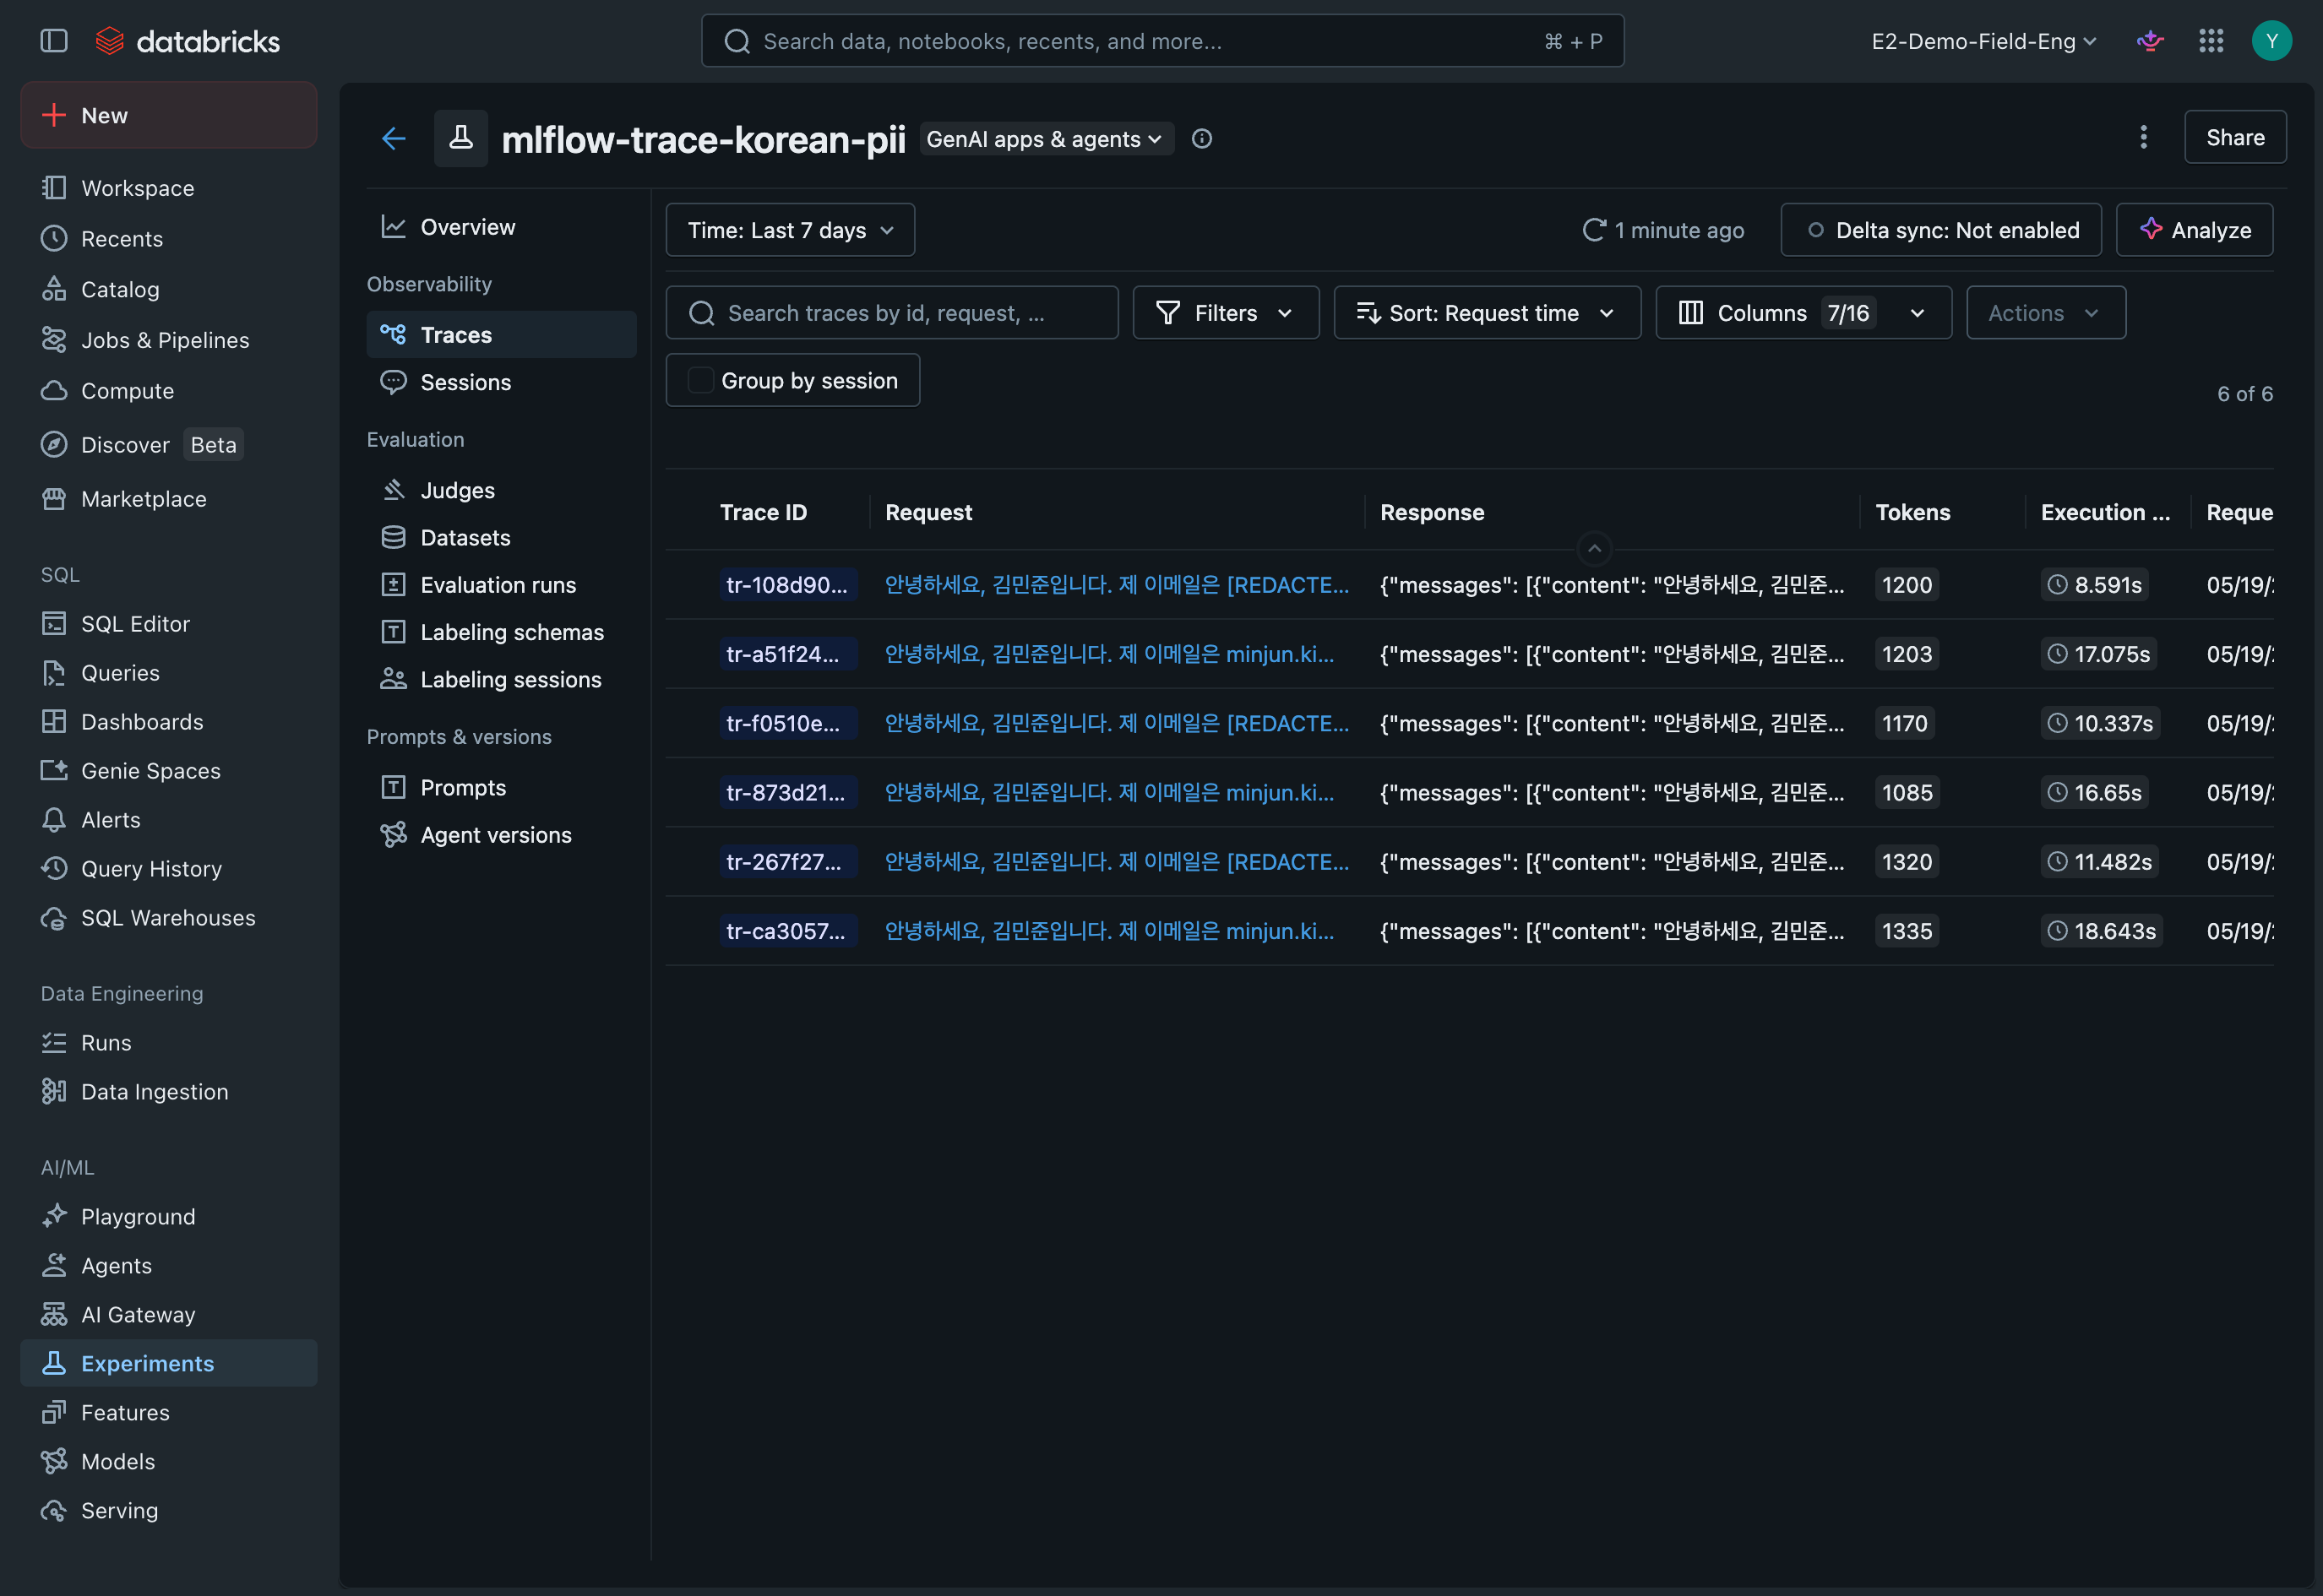Click the Datasets database icon
Image resolution: width=2323 pixels, height=1596 pixels.
pyautogui.click(x=393, y=537)
